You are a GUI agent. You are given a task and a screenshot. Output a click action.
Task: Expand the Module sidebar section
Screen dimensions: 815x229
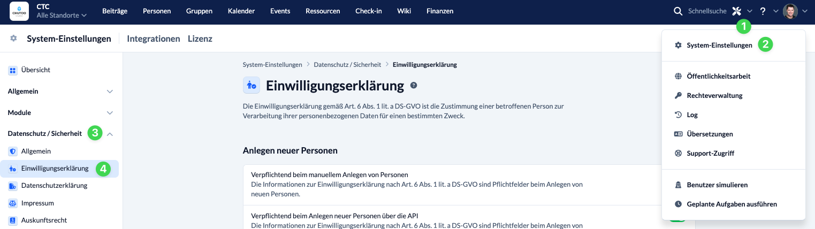point(110,113)
